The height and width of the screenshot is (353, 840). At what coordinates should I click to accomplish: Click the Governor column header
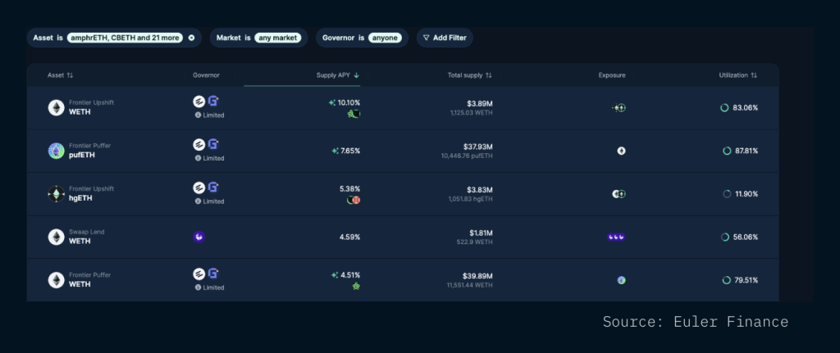click(x=206, y=75)
